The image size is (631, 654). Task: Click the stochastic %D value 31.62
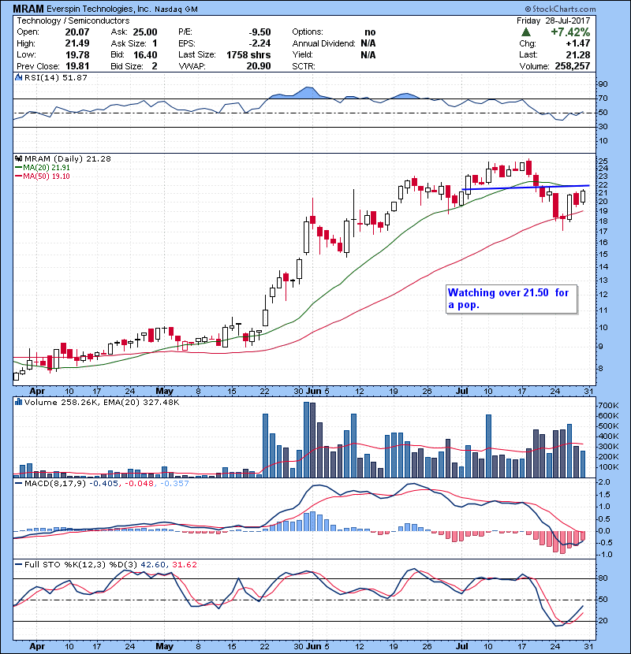point(184,564)
